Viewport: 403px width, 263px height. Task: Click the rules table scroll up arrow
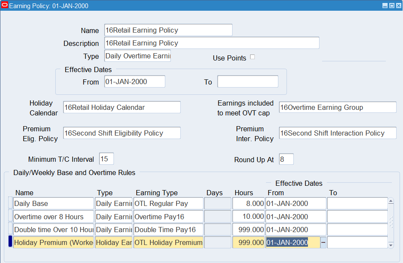pyautogui.click(x=391, y=201)
